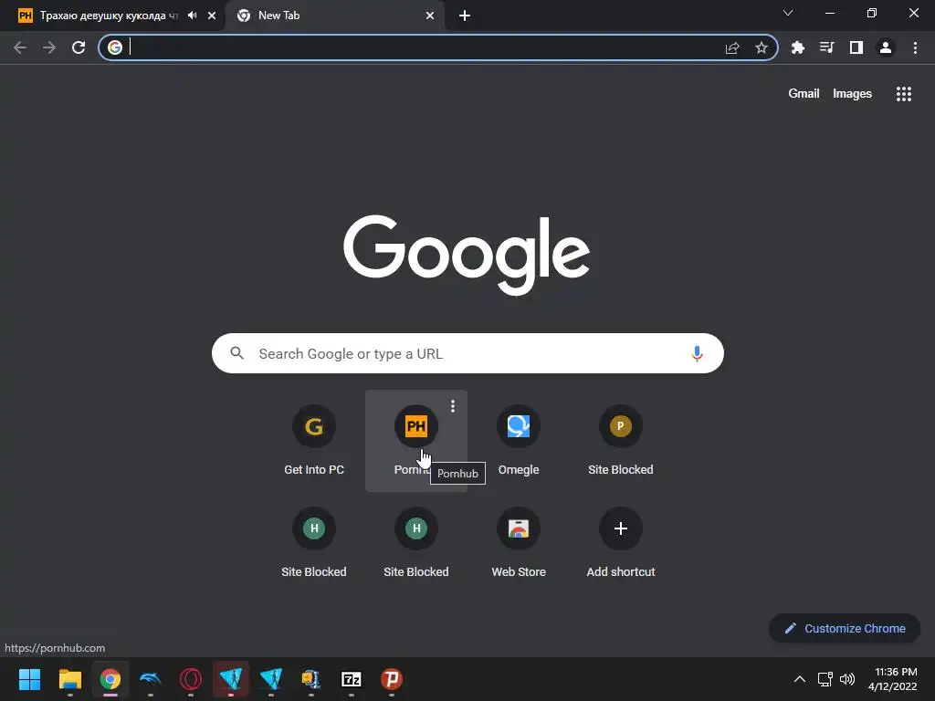Bookmark this tab with the star icon
Viewport: 935px width, 701px height.
pyautogui.click(x=761, y=47)
